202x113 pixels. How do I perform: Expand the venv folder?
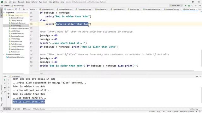pos(6,15)
